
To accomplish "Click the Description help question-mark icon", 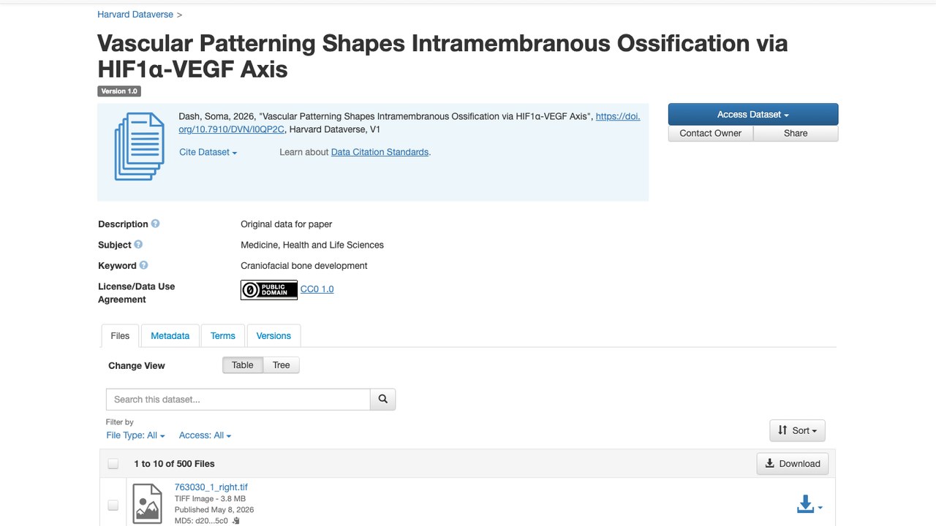I will click(x=155, y=224).
